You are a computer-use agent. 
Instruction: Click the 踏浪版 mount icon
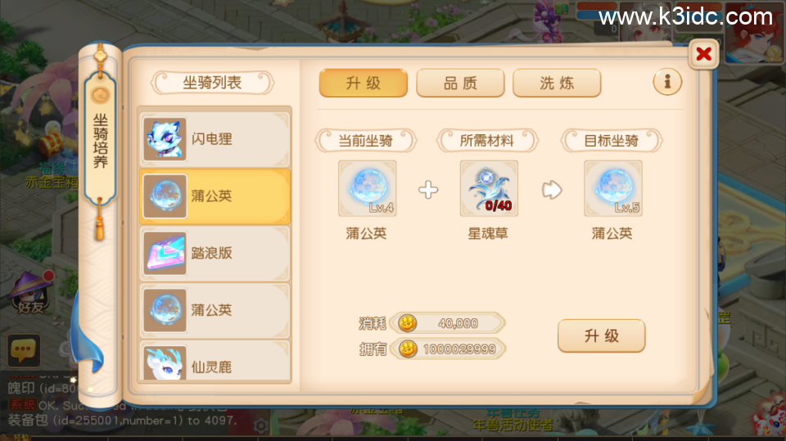coord(165,253)
